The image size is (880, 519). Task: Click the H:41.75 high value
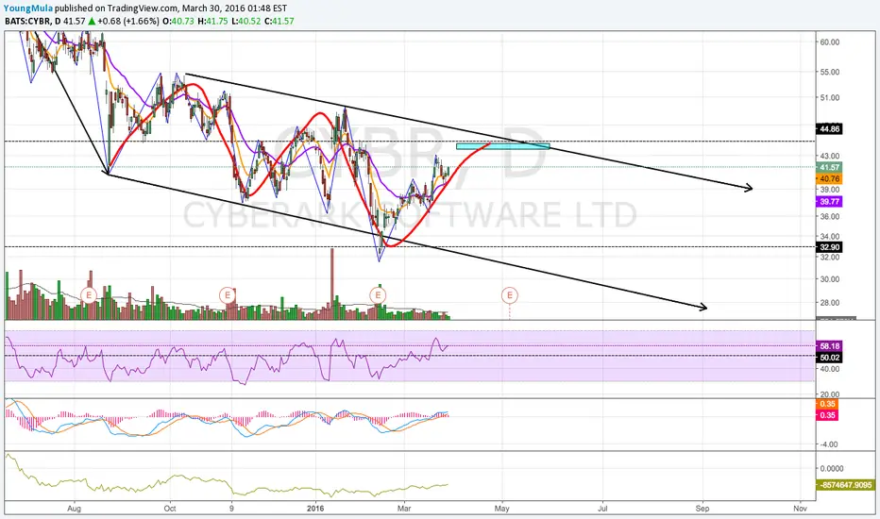point(212,21)
